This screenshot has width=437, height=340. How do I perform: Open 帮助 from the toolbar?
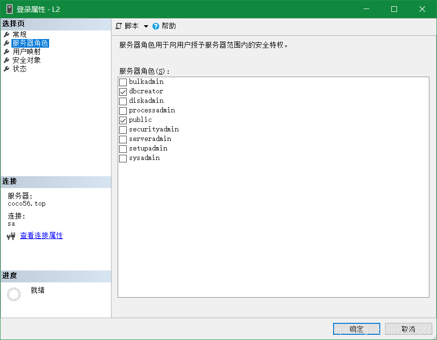[169, 26]
